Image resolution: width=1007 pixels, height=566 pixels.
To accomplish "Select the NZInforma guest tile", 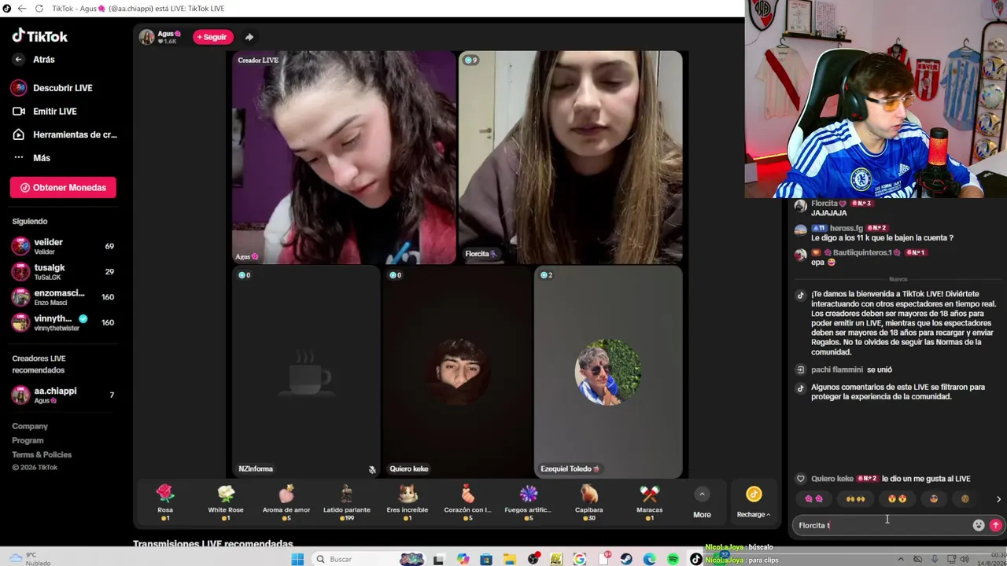I will pyautogui.click(x=306, y=372).
